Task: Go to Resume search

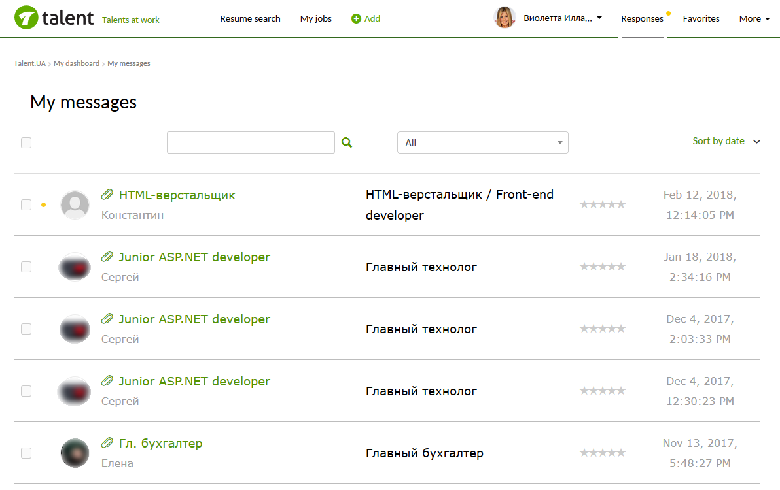Action: tap(250, 19)
